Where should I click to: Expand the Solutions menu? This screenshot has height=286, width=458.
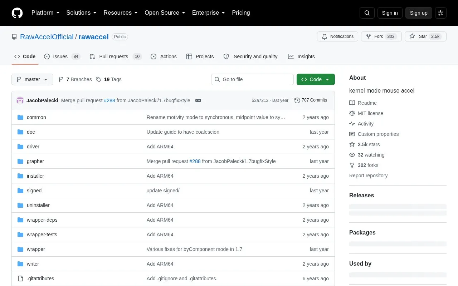tap(81, 13)
